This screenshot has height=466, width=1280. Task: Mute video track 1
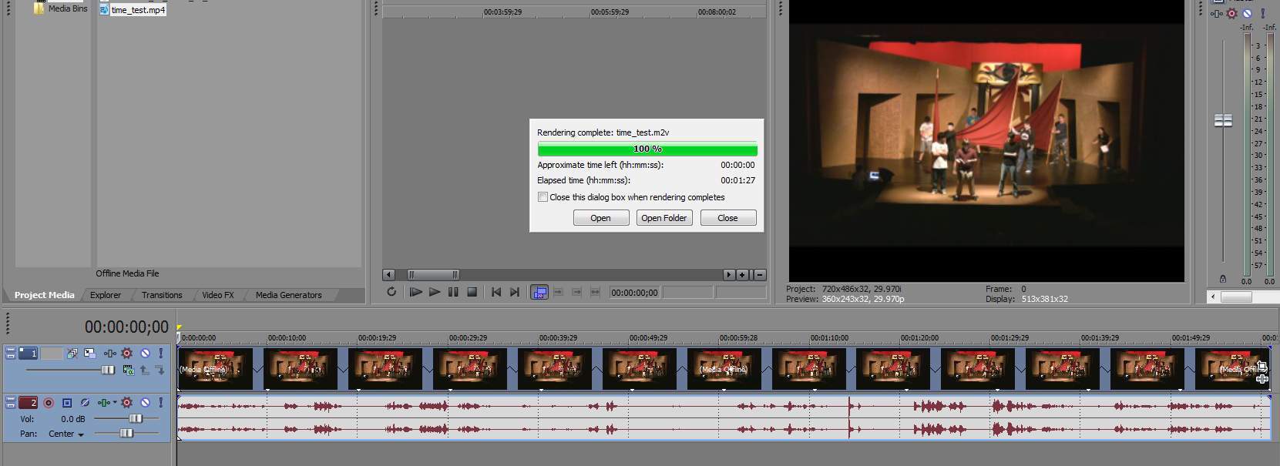click(x=144, y=354)
